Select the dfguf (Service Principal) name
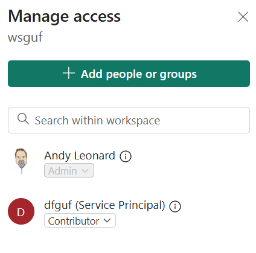The image size is (256, 253). [x=104, y=205]
